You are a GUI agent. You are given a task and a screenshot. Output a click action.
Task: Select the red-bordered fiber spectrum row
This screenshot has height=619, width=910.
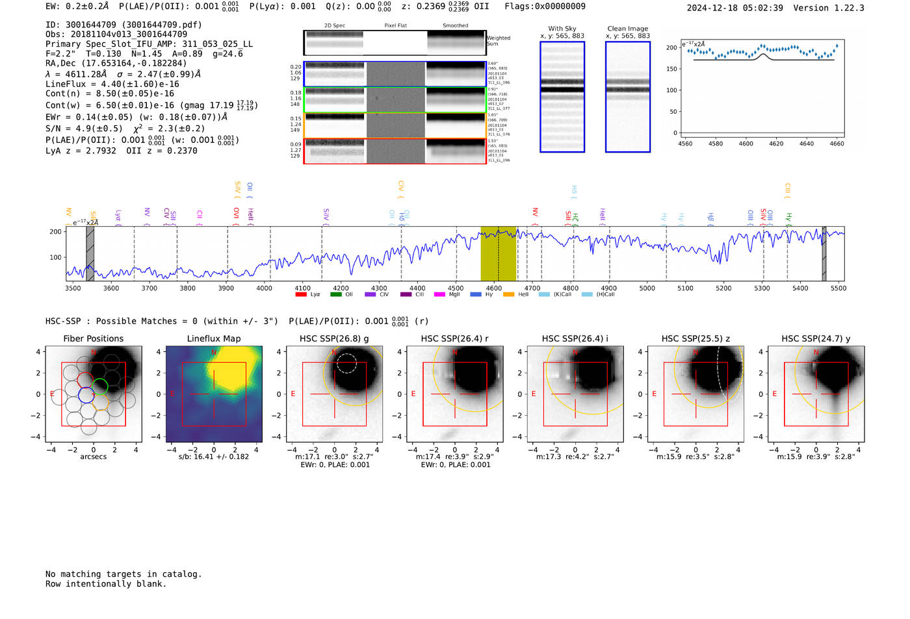point(395,151)
